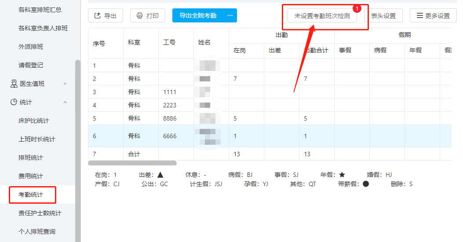463x242 pixels.
Task: Select the highlighted row with 工号 6666
Action: pos(270,136)
